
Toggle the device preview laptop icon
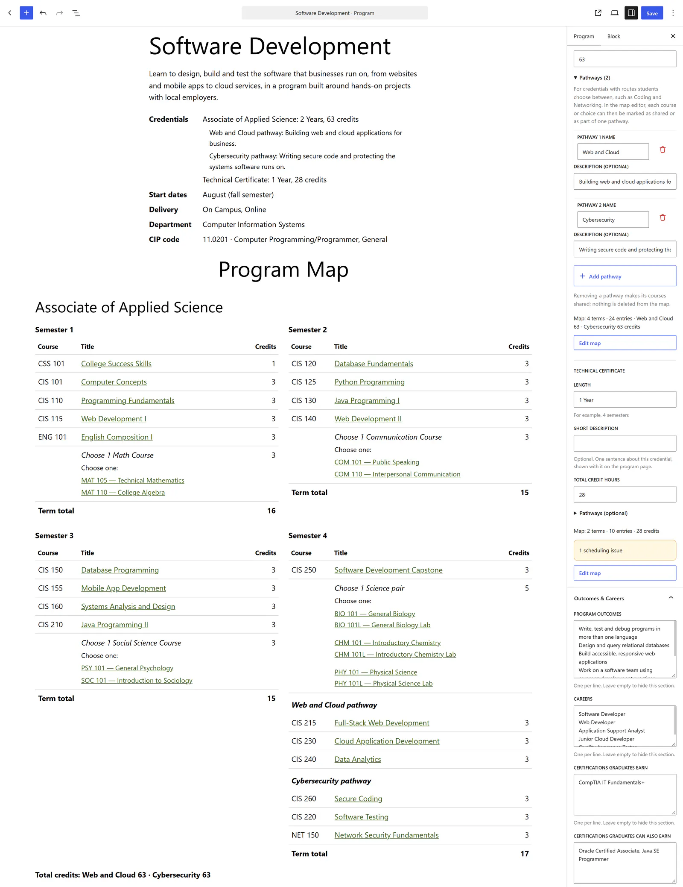615,13
